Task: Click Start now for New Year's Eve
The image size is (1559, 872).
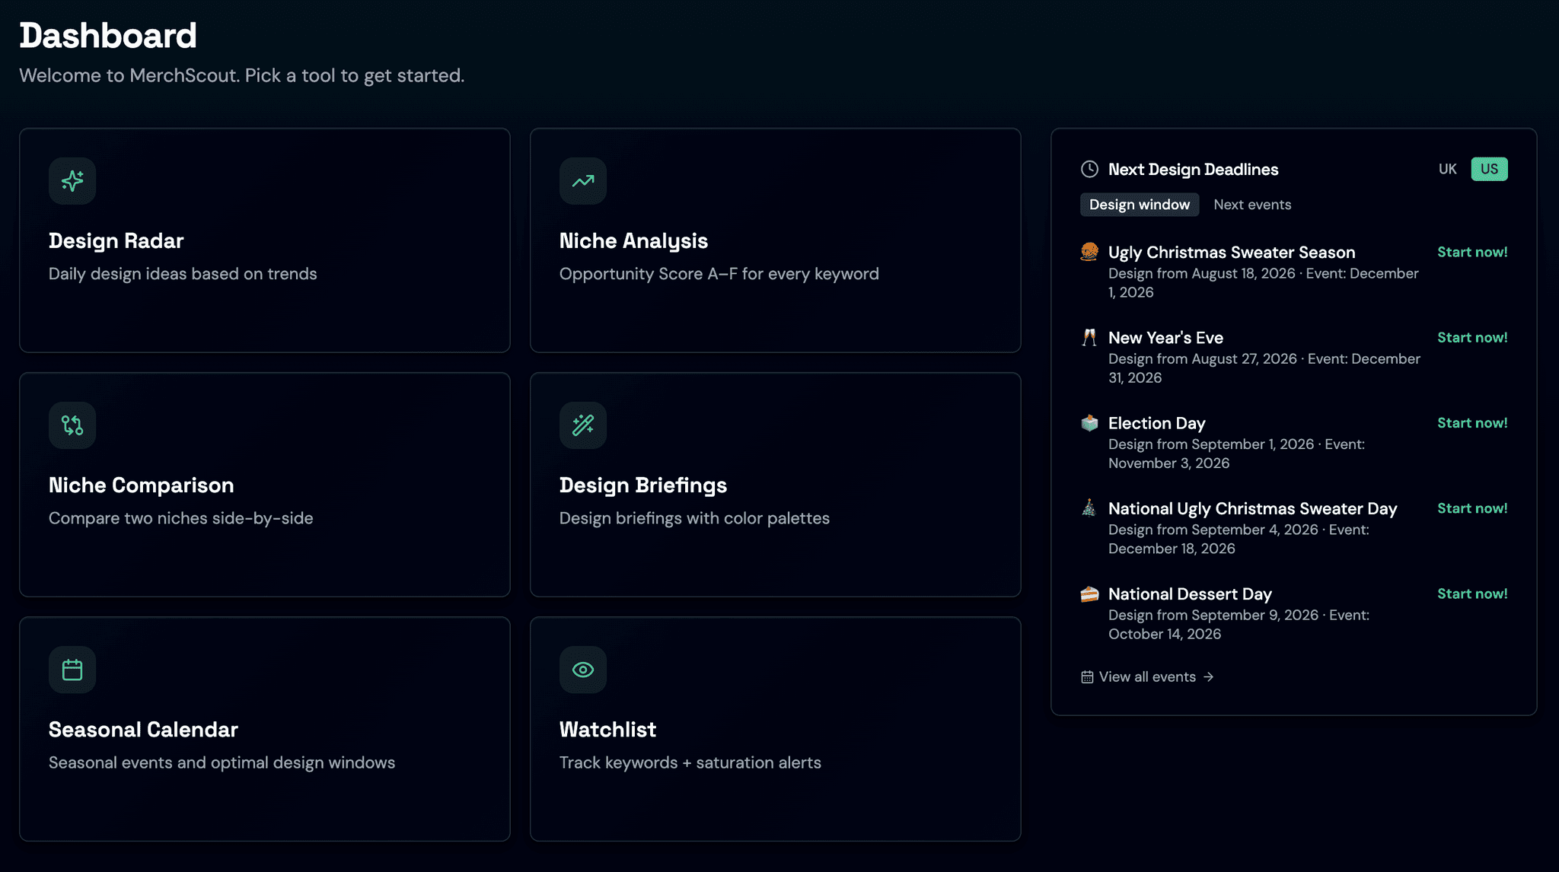Action: click(1472, 337)
